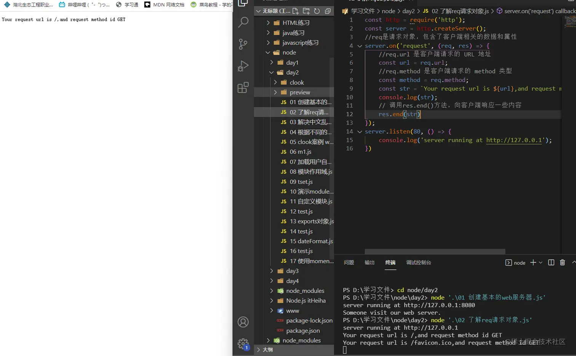
Task: Expand the HTML练习 folder
Action: pyautogui.click(x=268, y=23)
